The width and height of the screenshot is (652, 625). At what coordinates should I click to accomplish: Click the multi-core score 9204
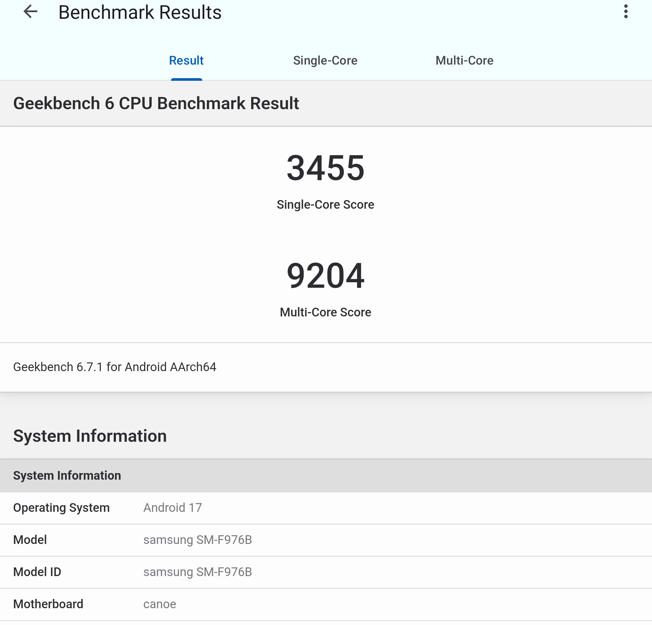tap(326, 276)
